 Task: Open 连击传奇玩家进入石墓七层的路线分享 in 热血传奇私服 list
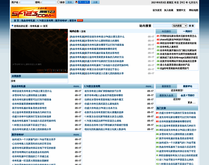(x=31, y=129)
